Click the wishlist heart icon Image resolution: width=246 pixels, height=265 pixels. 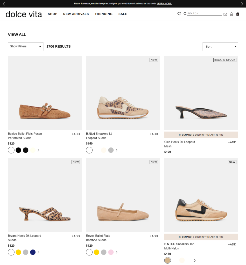pyautogui.click(x=179, y=14)
